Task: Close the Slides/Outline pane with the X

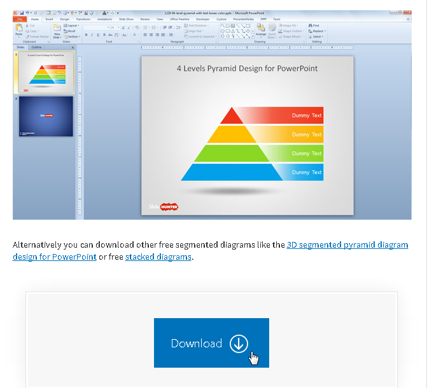Action: point(73,47)
